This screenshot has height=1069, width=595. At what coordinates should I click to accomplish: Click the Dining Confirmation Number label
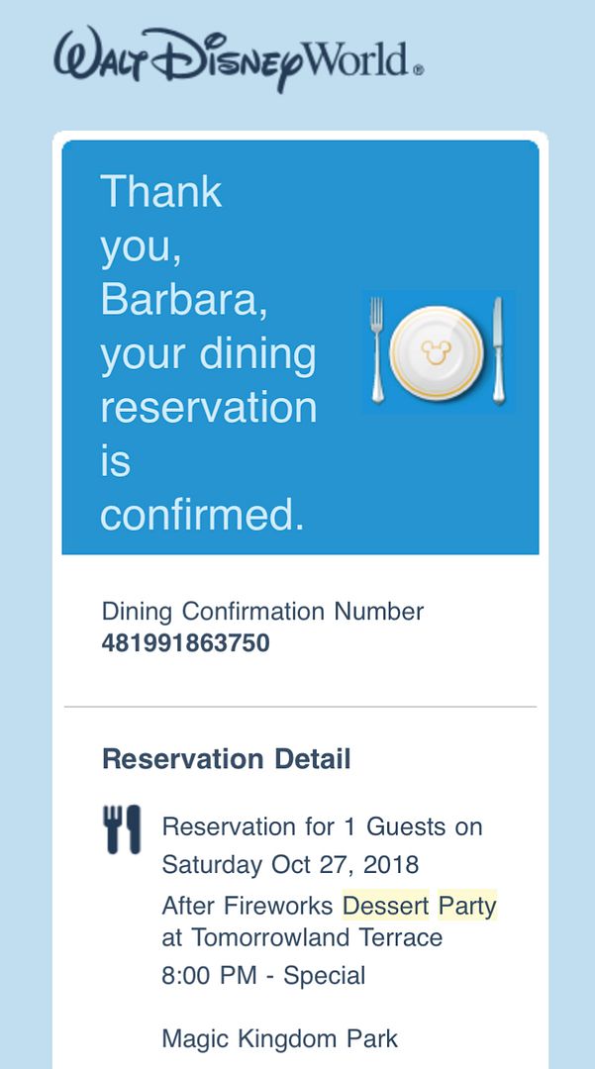click(262, 612)
